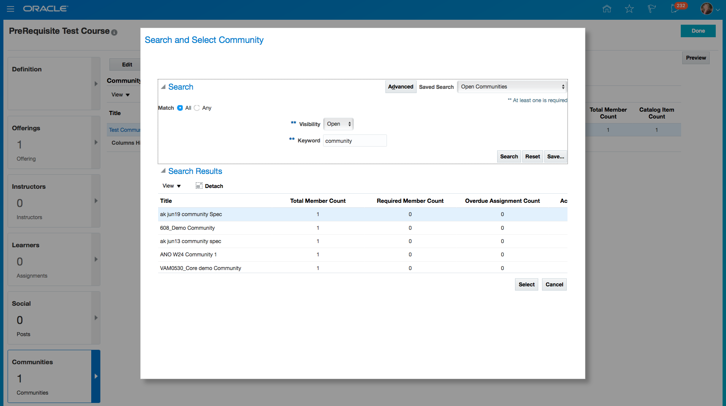Collapse the Search Results section
The width and height of the screenshot is (726, 406).
tap(163, 171)
